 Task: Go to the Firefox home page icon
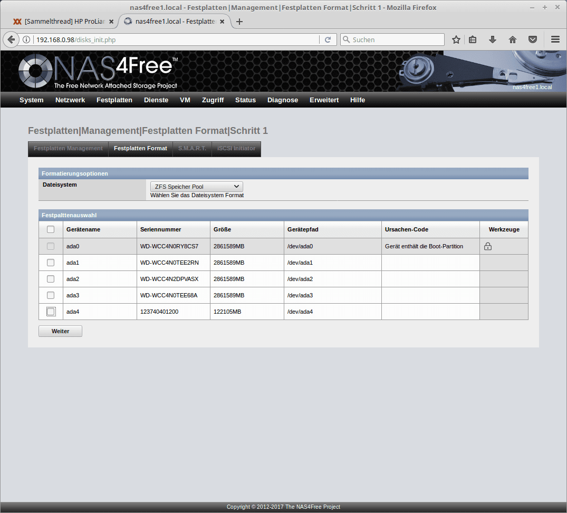click(x=512, y=40)
